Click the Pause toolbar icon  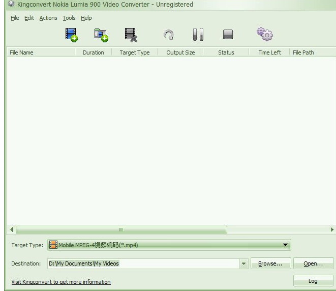point(198,34)
